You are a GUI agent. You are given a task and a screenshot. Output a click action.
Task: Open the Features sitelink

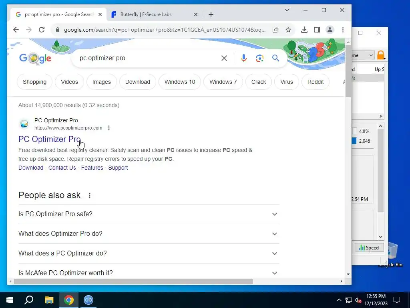(92, 168)
